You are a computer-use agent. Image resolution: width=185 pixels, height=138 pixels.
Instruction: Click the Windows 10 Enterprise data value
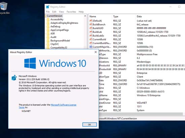pos(149,95)
